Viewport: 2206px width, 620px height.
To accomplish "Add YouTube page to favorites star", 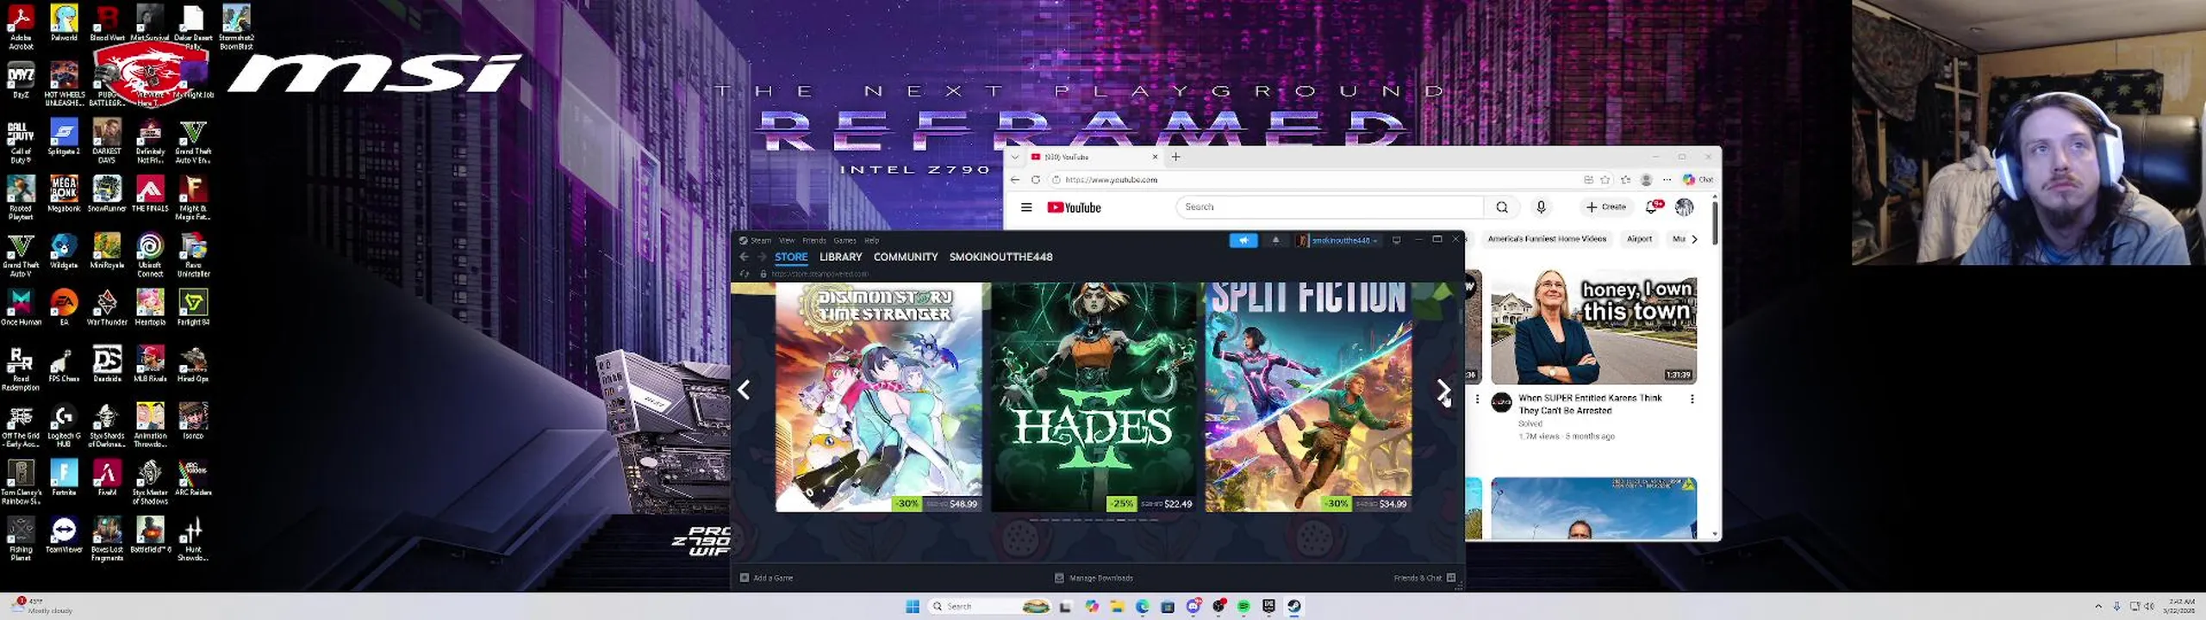I will pos(1605,180).
